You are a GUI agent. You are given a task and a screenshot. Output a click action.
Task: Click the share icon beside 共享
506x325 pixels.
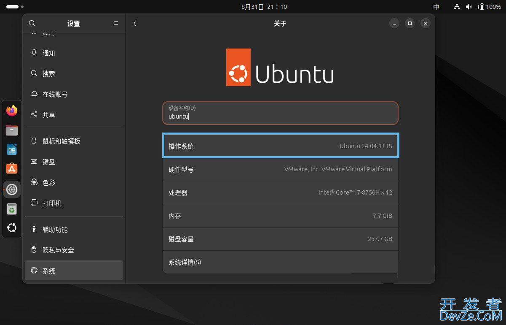[x=34, y=115]
